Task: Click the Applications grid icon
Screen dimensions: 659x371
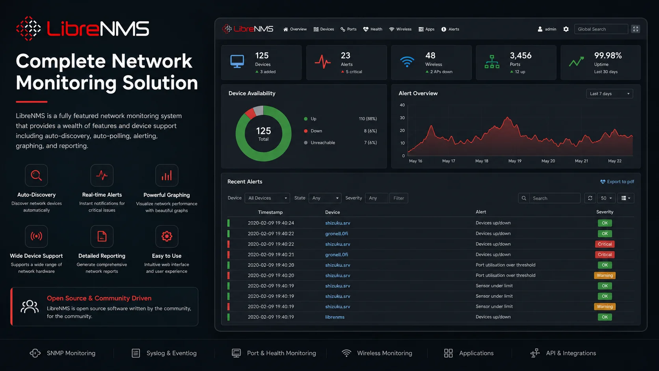Action: point(449,353)
